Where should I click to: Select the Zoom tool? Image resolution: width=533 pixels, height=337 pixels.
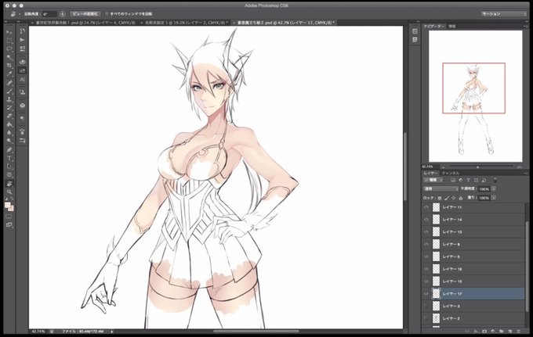click(9, 192)
